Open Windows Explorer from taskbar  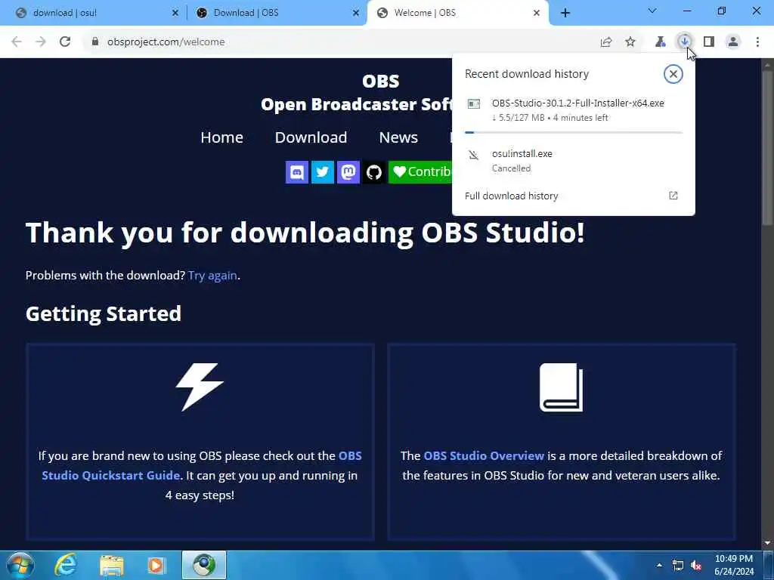pos(112,565)
